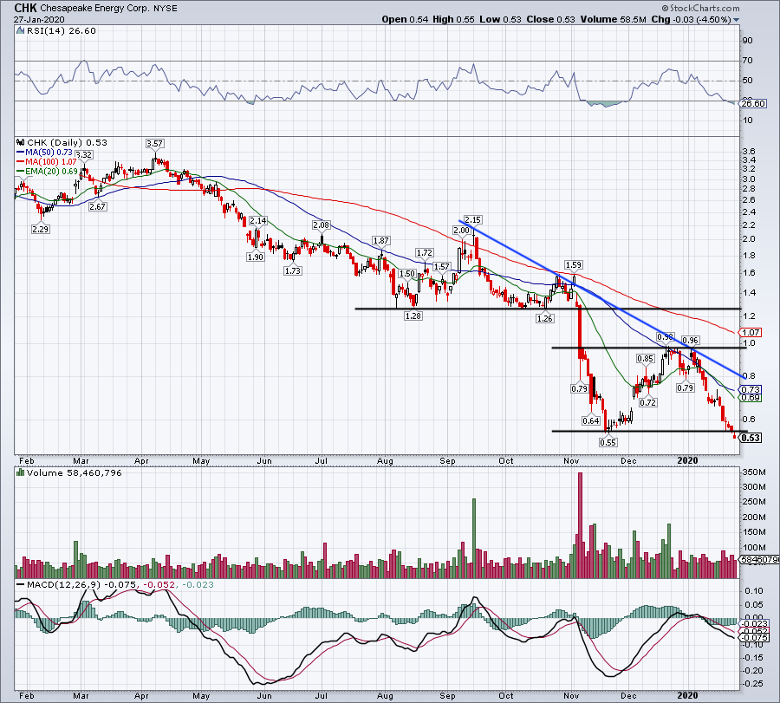The width and height of the screenshot is (780, 703).
Task: Click the 1.28 August low price label
Action: click(x=413, y=316)
